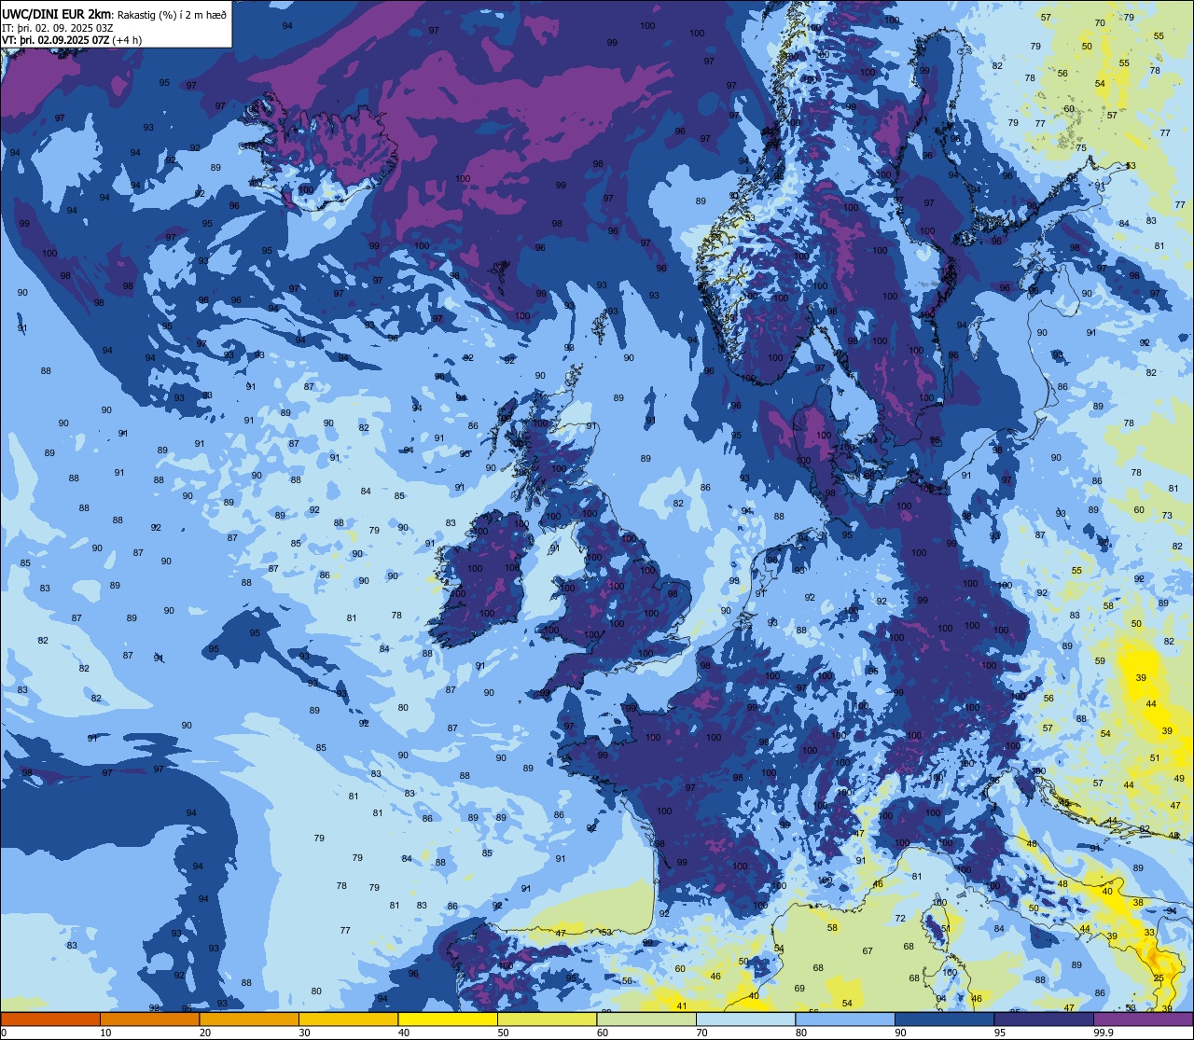
Task: Click the "IT: þri. 02. 09. 2025 03Z" line
Action: point(58,27)
